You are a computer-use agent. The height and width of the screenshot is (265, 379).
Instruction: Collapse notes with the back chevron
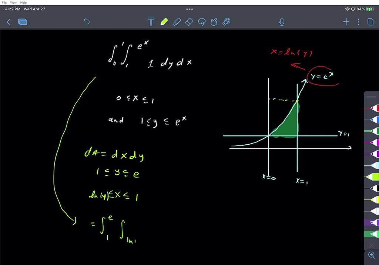click(8, 22)
